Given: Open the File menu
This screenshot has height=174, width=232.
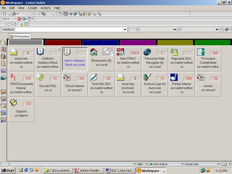Looking at the screenshot, I should point(4,8).
